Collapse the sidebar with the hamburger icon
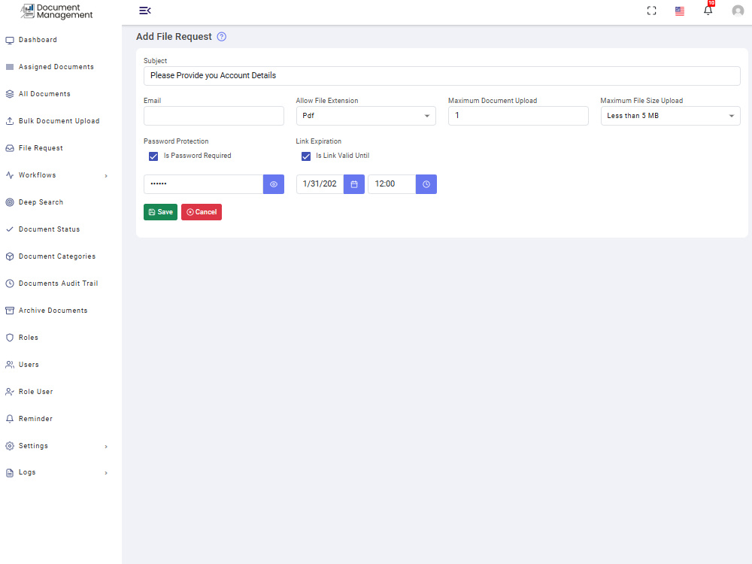 tap(145, 11)
